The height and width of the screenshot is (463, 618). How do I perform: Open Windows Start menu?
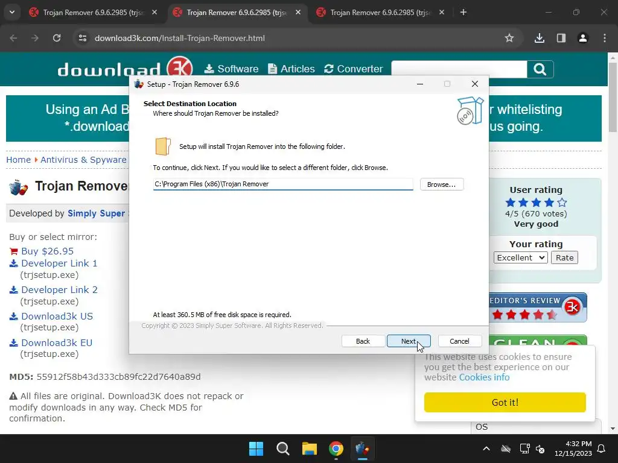256,449
